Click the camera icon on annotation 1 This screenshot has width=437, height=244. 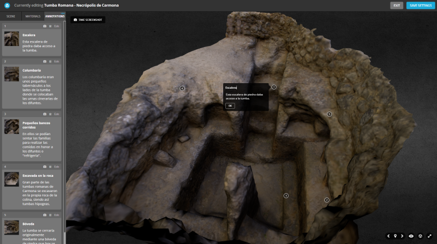(x=45, y=26)
